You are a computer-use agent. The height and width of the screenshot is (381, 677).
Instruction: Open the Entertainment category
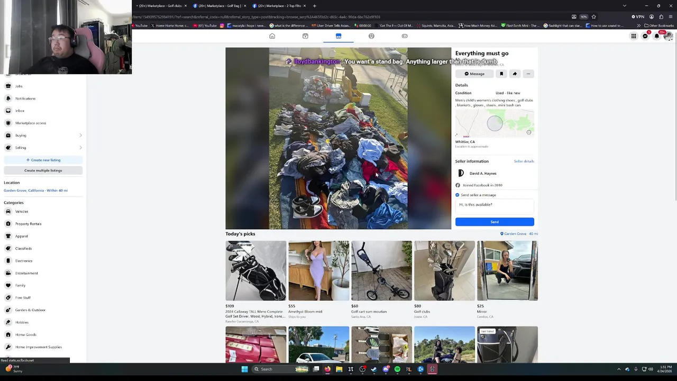point(42,273)
